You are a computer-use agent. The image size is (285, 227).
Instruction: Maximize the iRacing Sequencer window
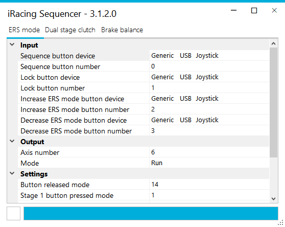coord(254,10)
